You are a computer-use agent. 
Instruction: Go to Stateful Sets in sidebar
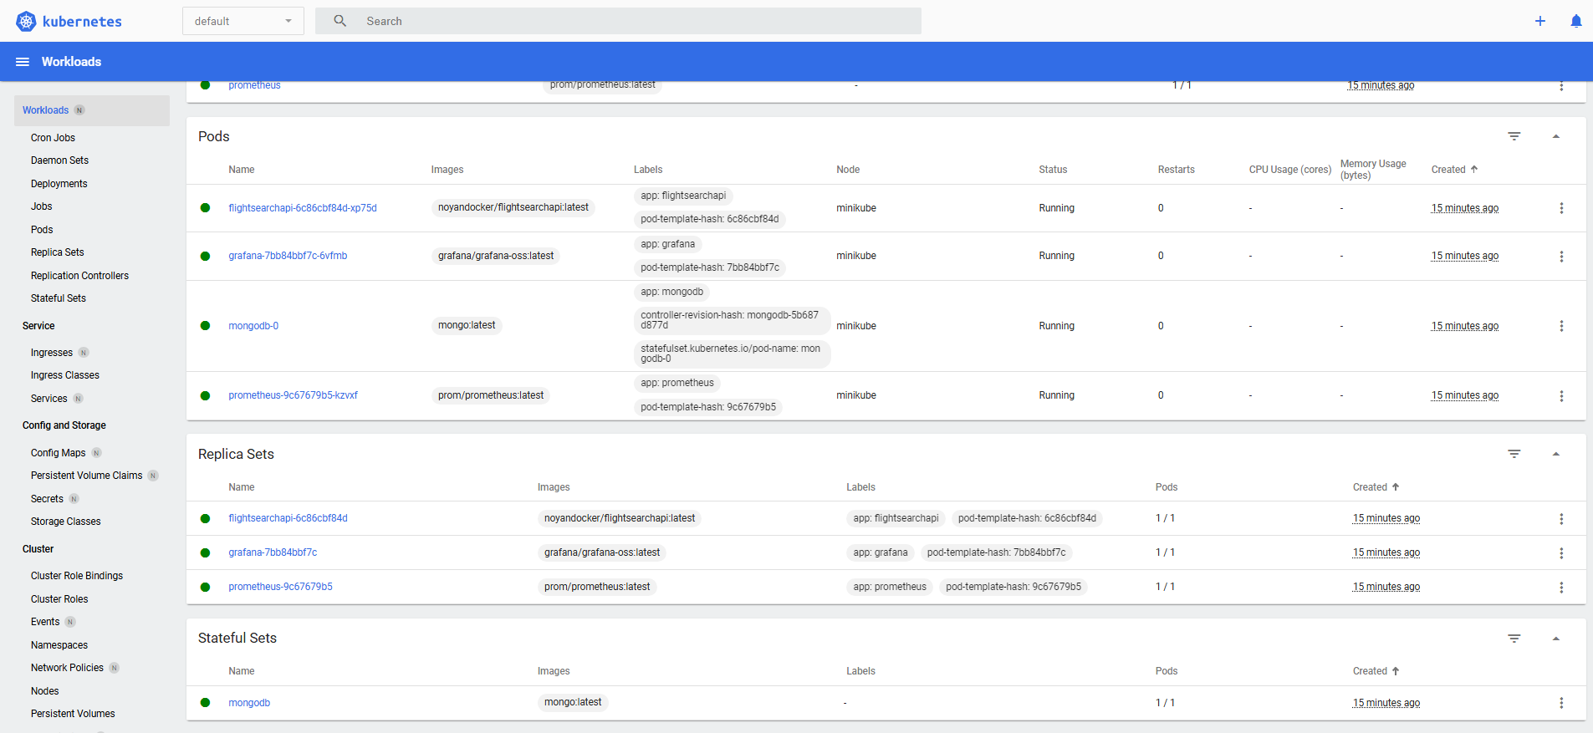pos(59,298)
